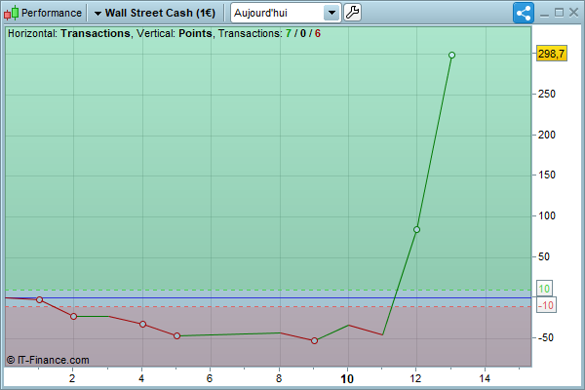Click the IT-Finance.com copyright text
Screen dimensions: 585x390
48,360
